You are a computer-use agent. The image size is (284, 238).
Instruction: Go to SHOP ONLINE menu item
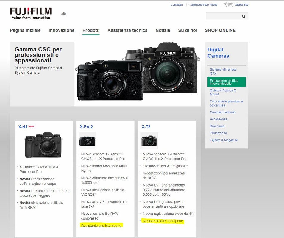pos(220,30)
